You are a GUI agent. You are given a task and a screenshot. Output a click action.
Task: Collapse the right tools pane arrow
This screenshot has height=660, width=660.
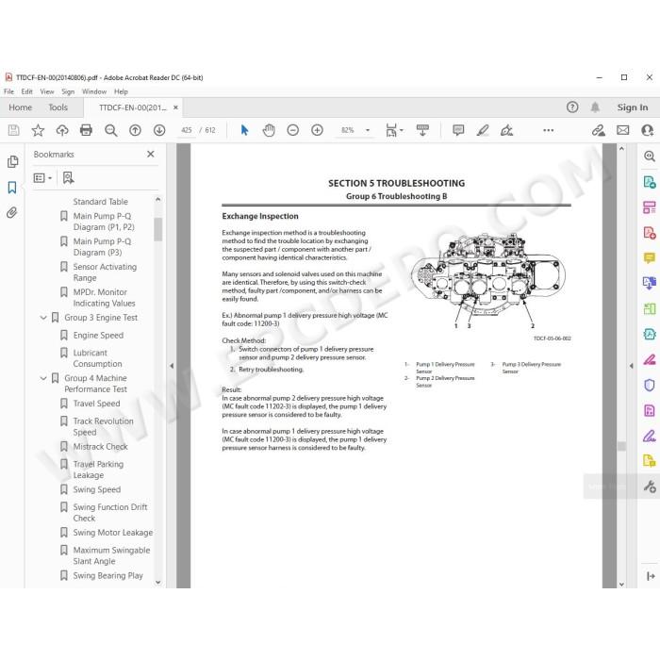631,366
